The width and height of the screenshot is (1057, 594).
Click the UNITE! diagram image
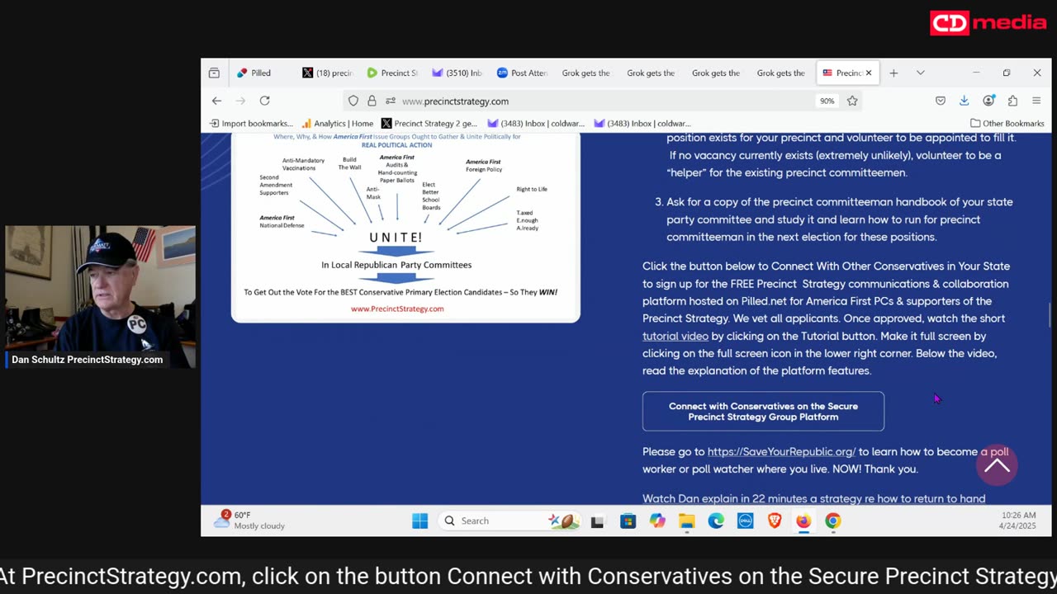click(405, 227)
